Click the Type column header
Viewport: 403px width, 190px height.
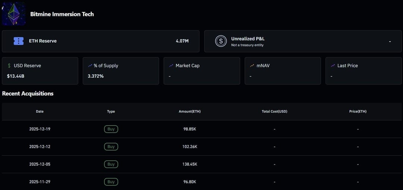111,111
